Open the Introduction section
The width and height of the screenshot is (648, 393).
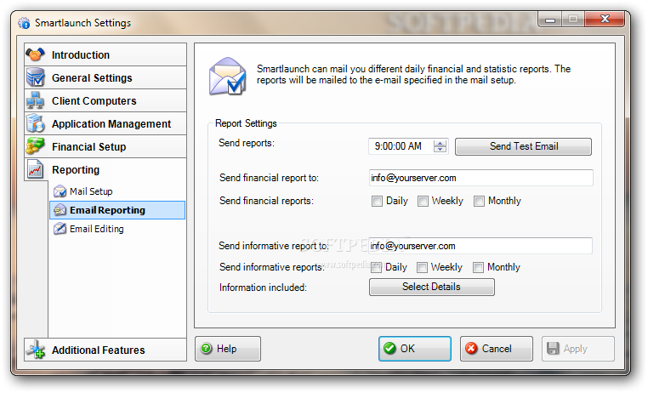pos(105,54)
